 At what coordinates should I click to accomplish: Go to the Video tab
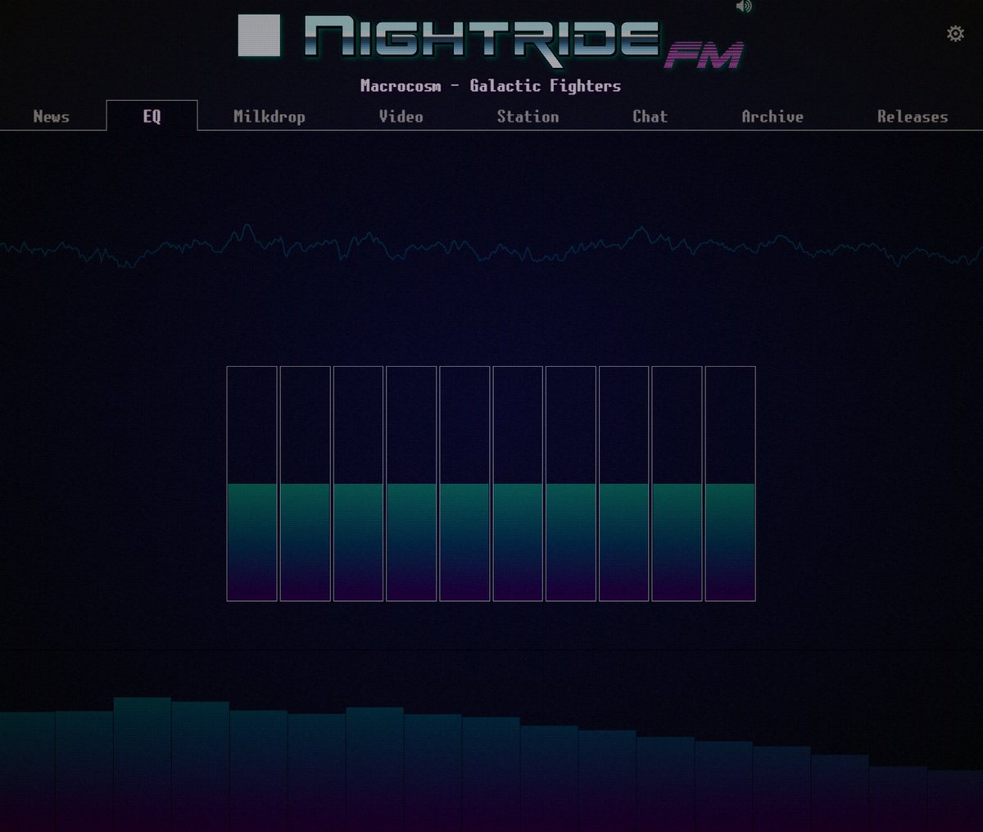click(x=401, y=116)
